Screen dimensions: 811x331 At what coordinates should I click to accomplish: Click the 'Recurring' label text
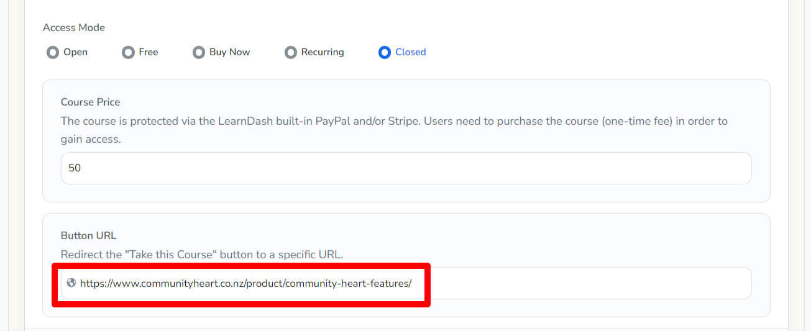[323, 52]
